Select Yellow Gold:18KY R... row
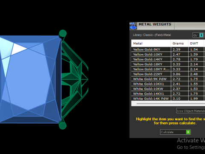The height and width of the screenshot is (154, 205). (168, 69)
